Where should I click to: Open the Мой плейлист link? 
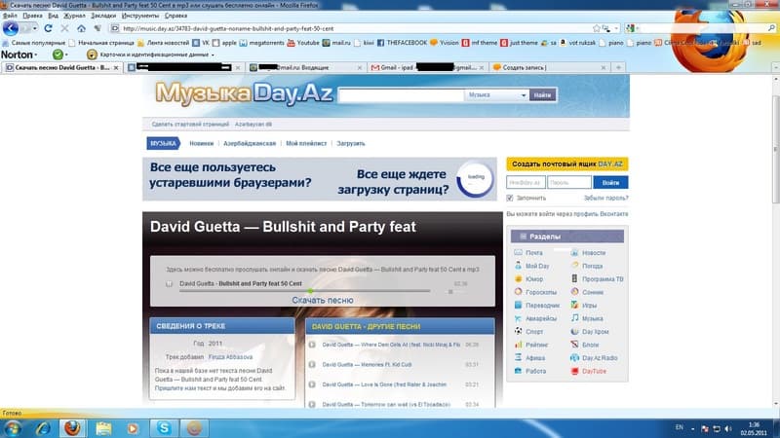click(306, 143)
